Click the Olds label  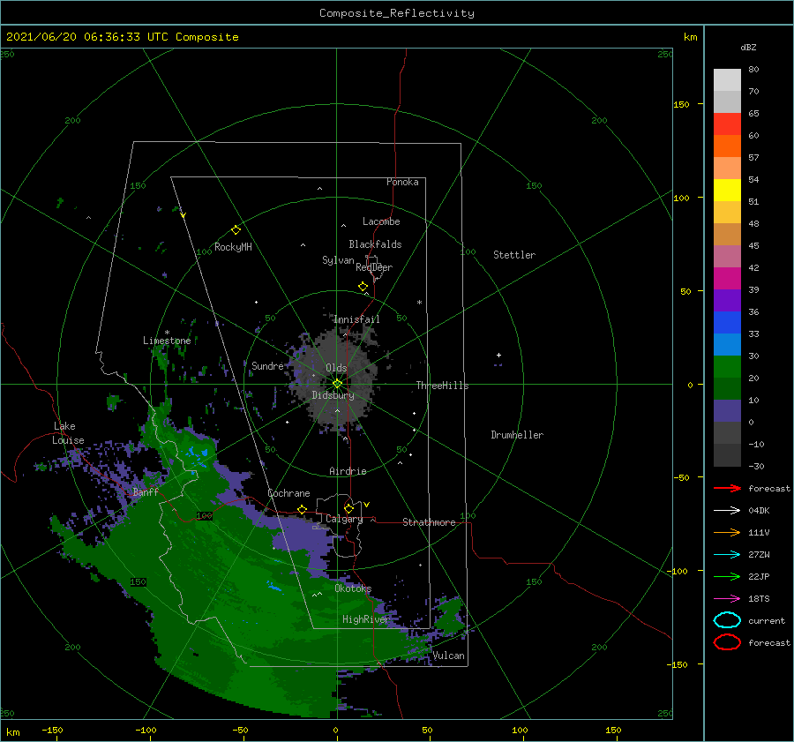(336, 368)
